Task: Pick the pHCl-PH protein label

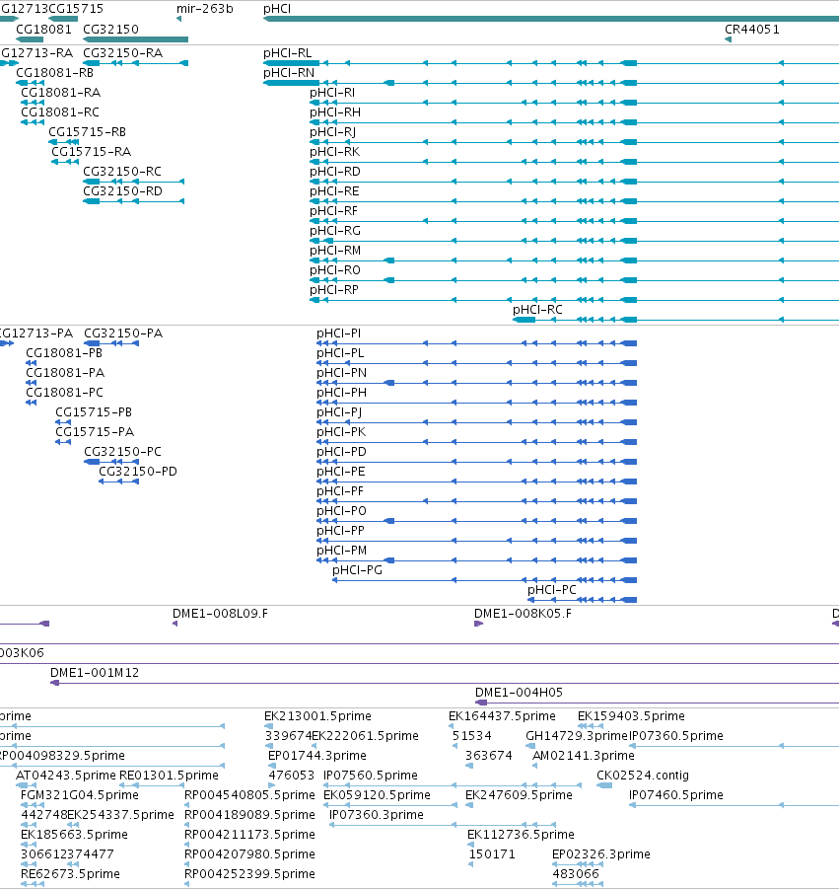Action: coord(341,393)
